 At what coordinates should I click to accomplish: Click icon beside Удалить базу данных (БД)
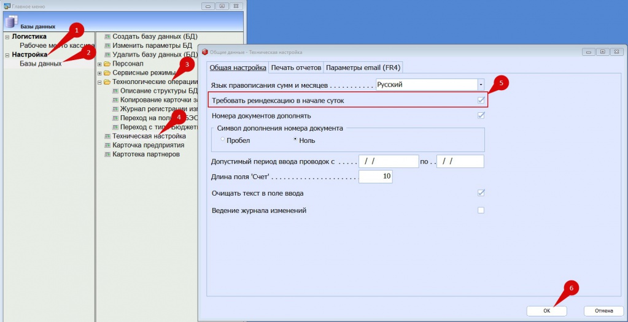click(107, 55)
